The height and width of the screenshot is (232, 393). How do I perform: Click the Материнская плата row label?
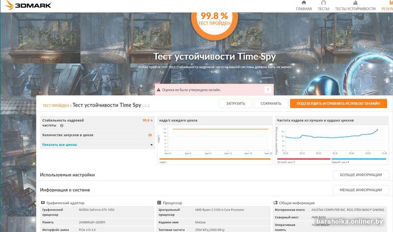pos(290,210)
